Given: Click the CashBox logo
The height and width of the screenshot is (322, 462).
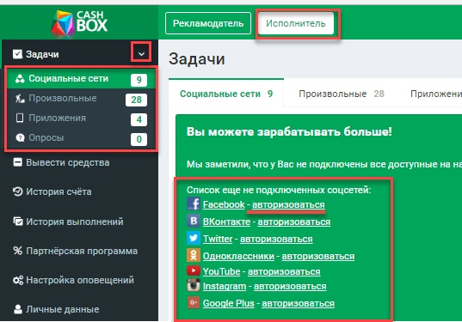Looking at the screenshot, I should click(79, 24).
